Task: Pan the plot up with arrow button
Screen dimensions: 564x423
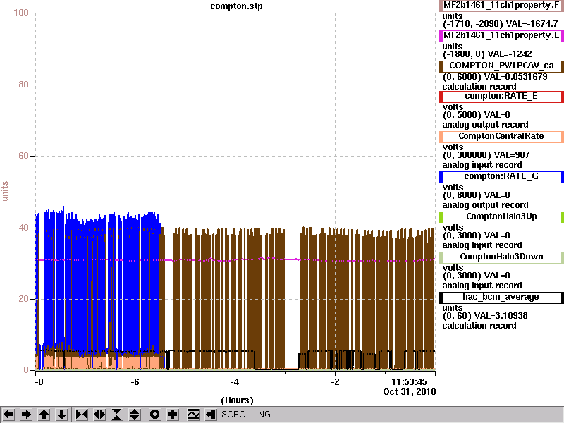Action: pyautogui.click(x=44, y=415)
